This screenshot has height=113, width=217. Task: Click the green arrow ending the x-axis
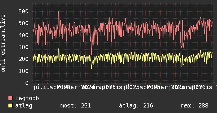(214, 83)
